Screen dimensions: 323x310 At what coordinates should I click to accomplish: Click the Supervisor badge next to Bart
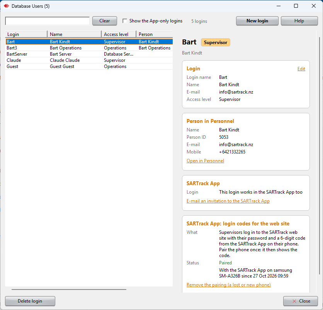point(216,43)
